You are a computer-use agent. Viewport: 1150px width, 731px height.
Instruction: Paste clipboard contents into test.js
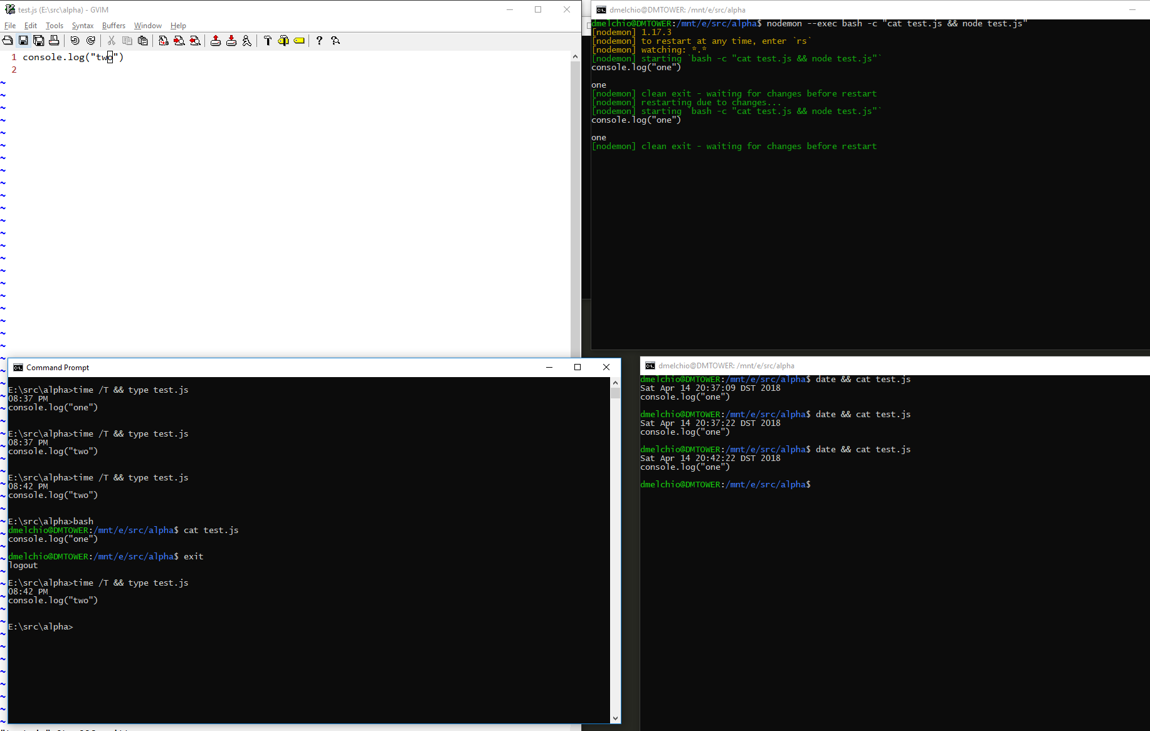pyautogui.click(x=142, y=40)
